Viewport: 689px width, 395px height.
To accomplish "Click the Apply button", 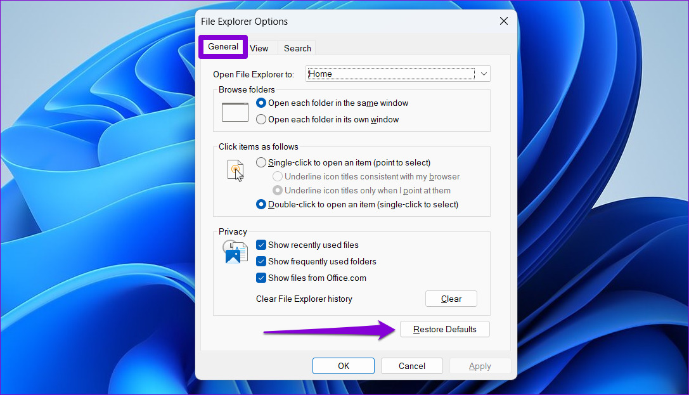I will tap(480, 366).
